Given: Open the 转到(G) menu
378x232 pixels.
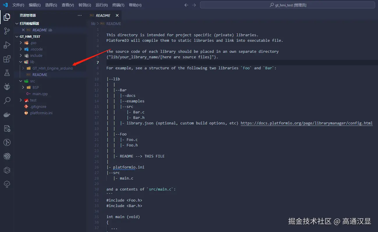Looking at the screenshot, I should click(85, 5).
